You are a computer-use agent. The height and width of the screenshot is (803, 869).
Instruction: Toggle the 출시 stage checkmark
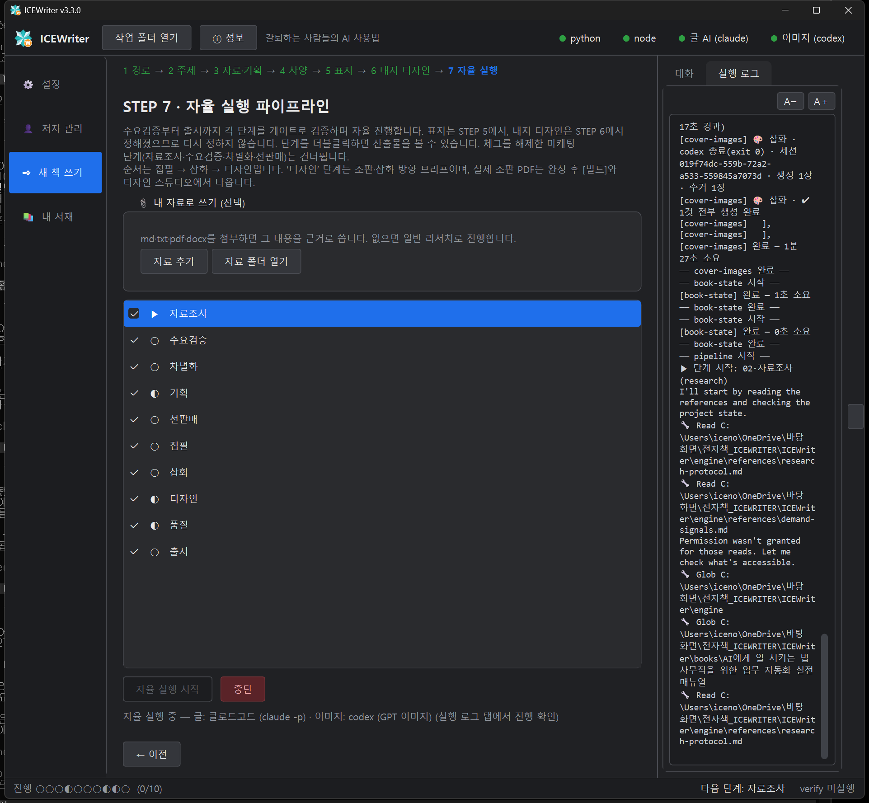pyautogui.click(x=134, y=552)
